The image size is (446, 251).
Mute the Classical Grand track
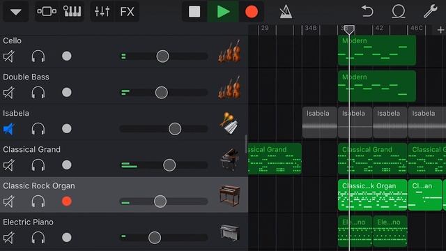tap(9, 165)
